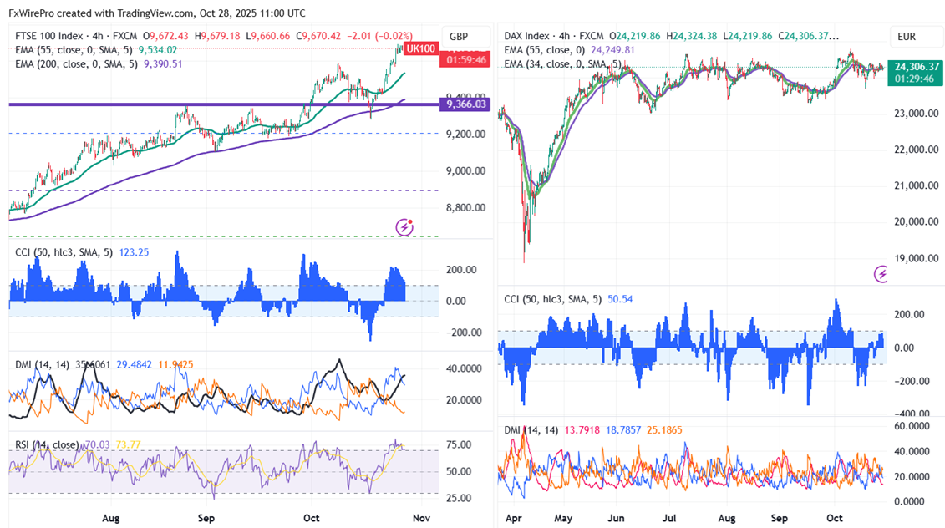
Task: Click Jun on DAX time axis
Action: click(x=616, y=518)
